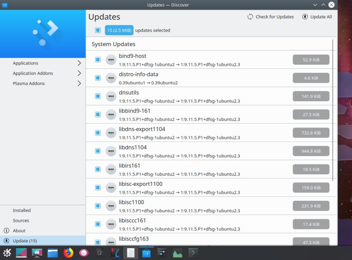The height and width of the screenshot is (260, 352).
Task: Click the 52.9 KiB size indicator for bind9-host
Action: click(311, 60)
